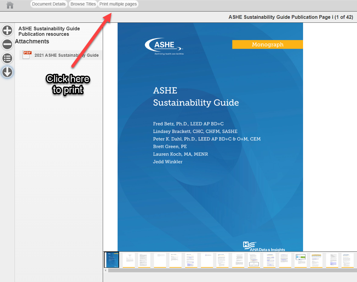The width and height of the screenshot is (357, 282).
Task: Click the last visible thumbnail on the right
Action: (x=347, y=260)
